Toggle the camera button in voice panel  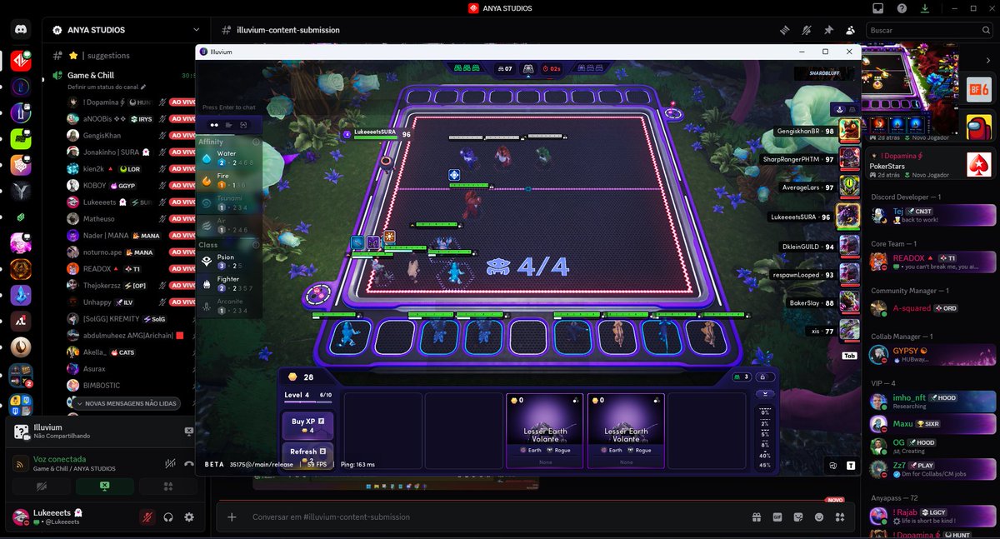click(41, 487)
